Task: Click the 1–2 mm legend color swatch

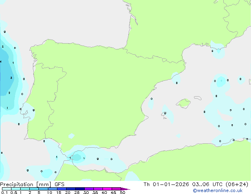Action: 25,189
